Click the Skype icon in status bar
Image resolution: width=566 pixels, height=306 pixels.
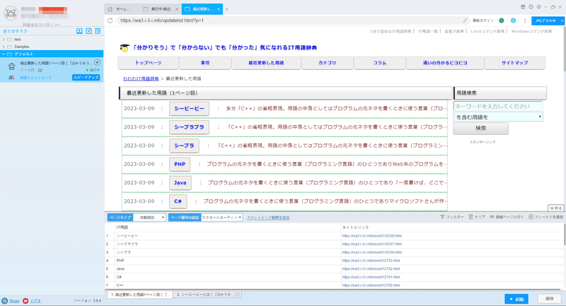(5, 301)
